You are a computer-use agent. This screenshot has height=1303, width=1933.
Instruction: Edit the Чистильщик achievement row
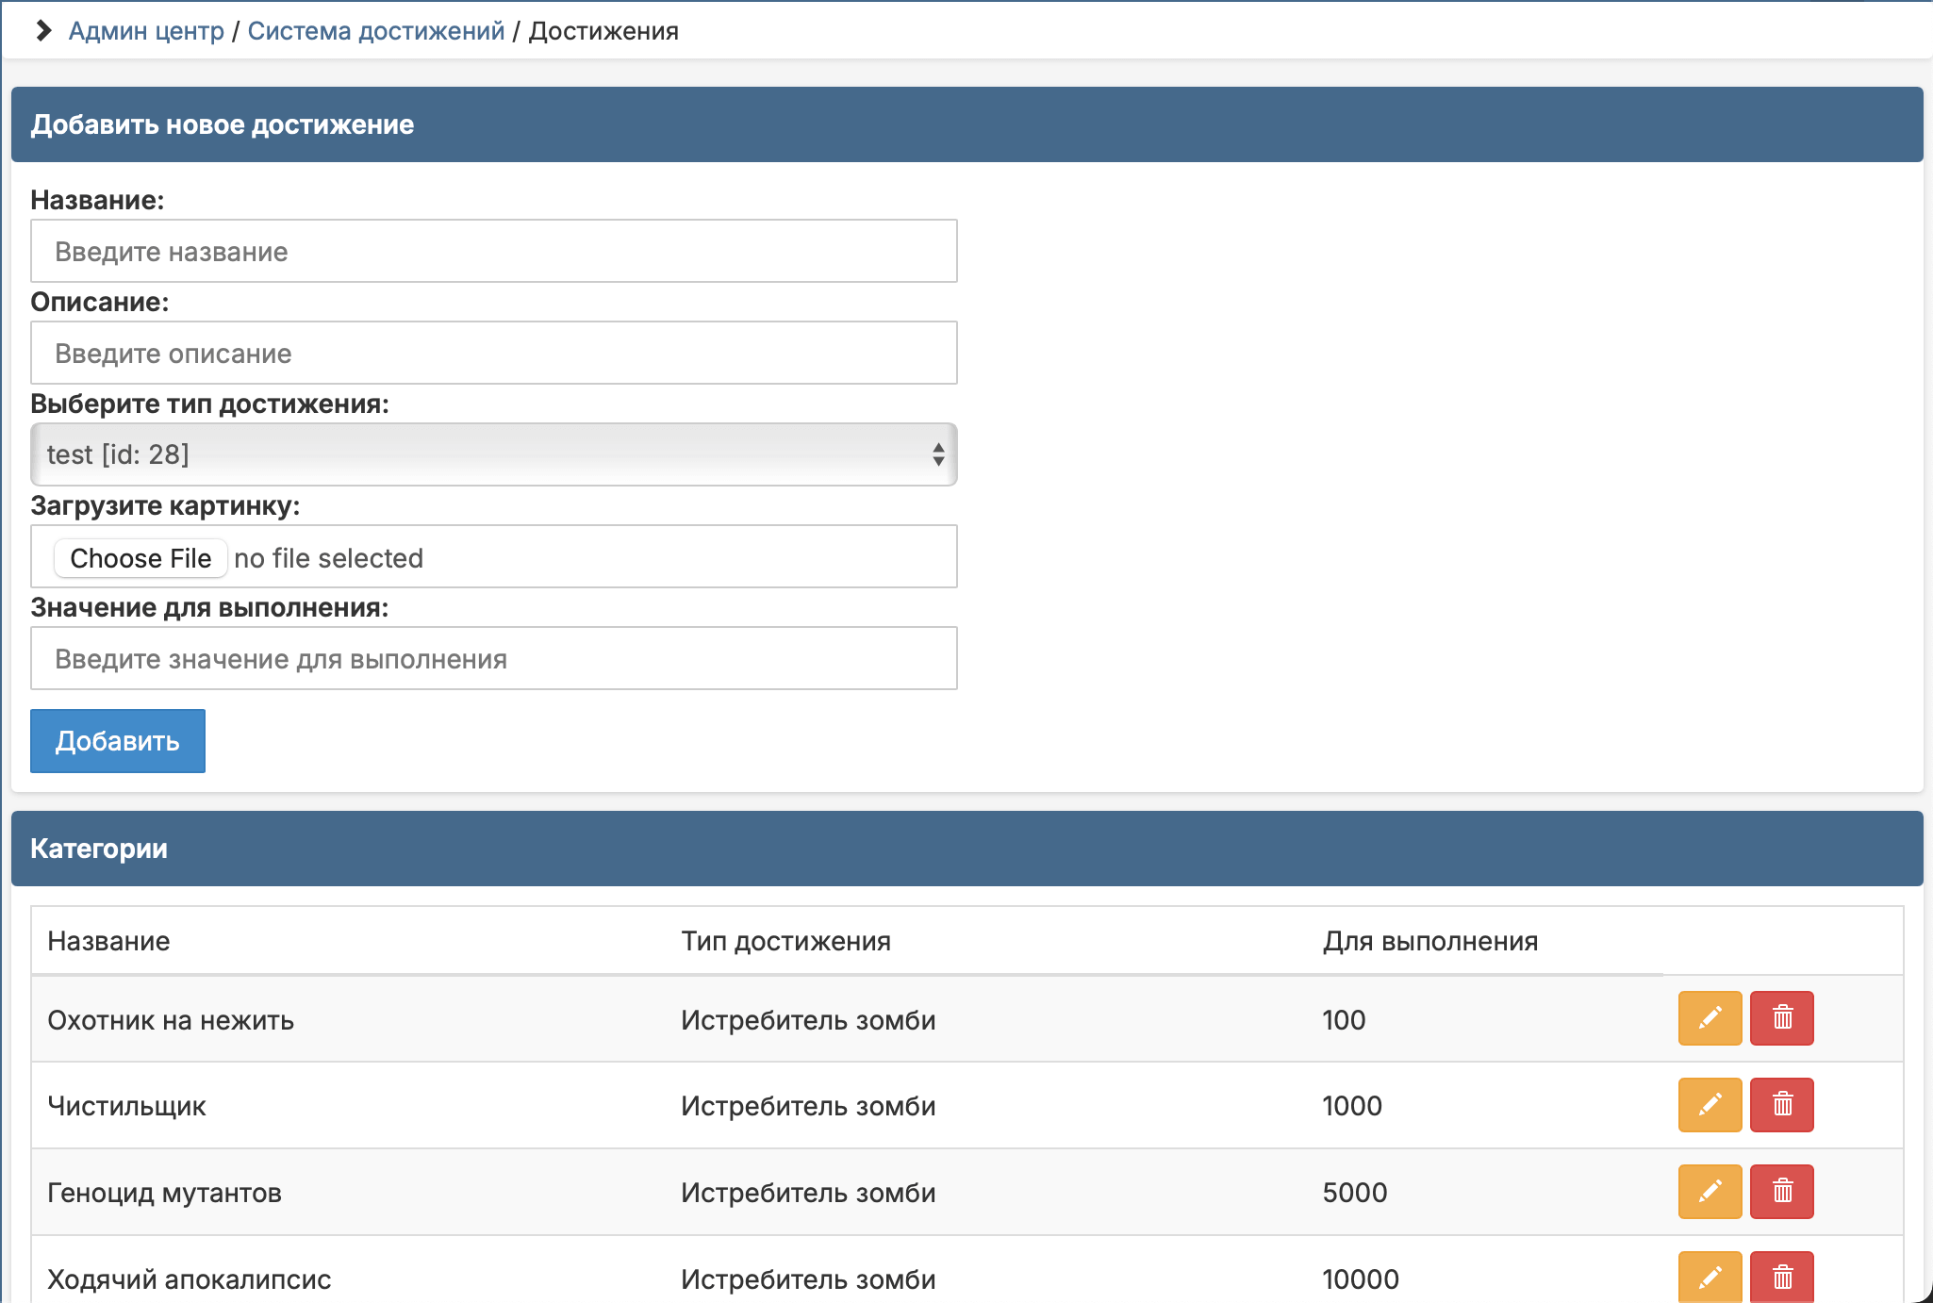pos(1710,1105)
